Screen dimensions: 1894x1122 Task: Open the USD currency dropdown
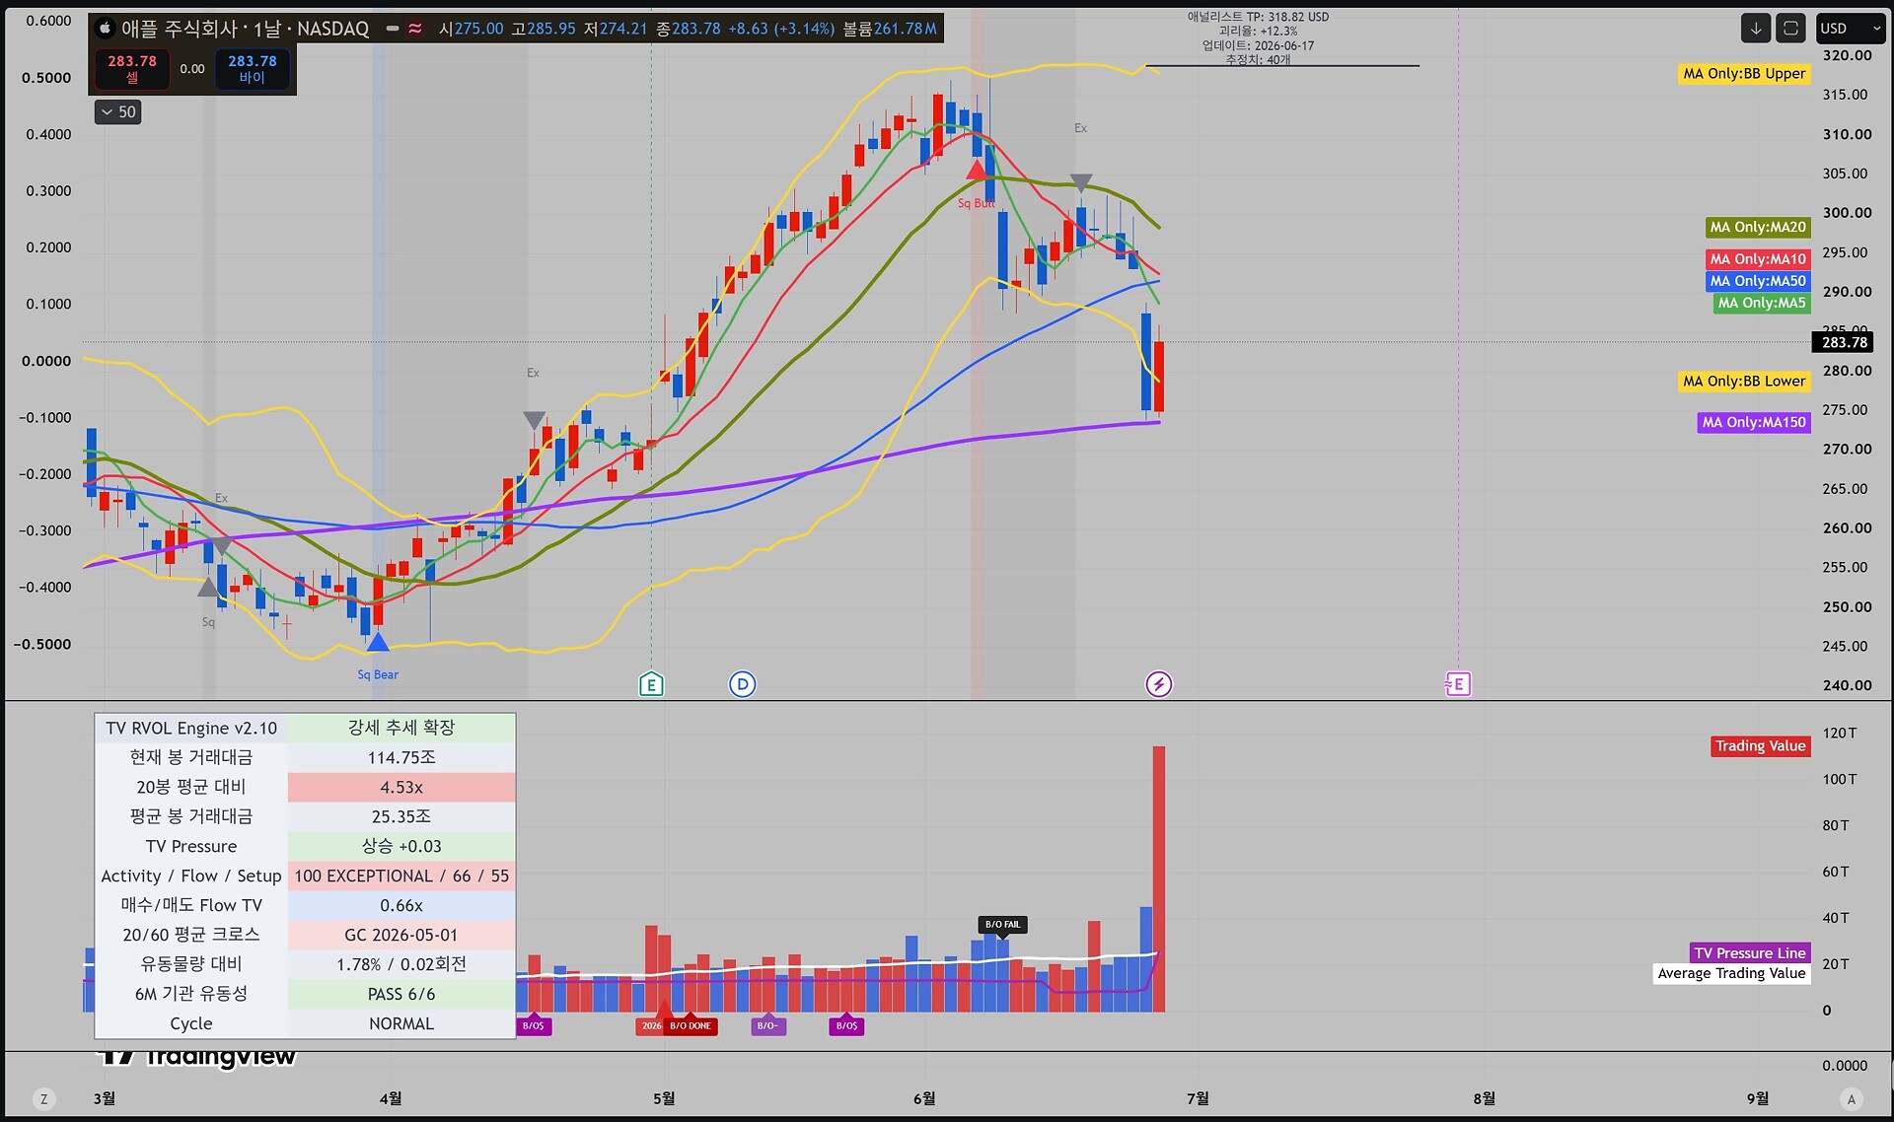pos(1851,29)
